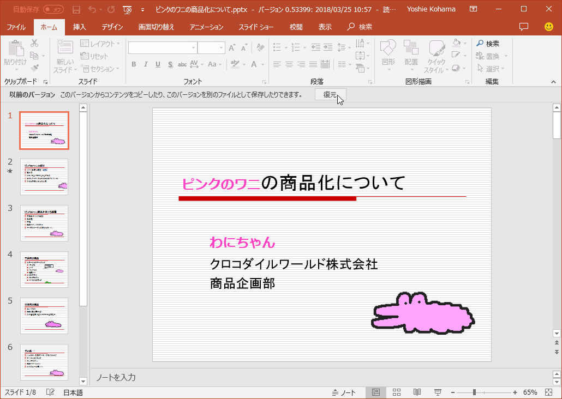The height and width of the screenshot is (399, 562).
Task: Open the comments pane icon
Action: (x=524, y=27)
